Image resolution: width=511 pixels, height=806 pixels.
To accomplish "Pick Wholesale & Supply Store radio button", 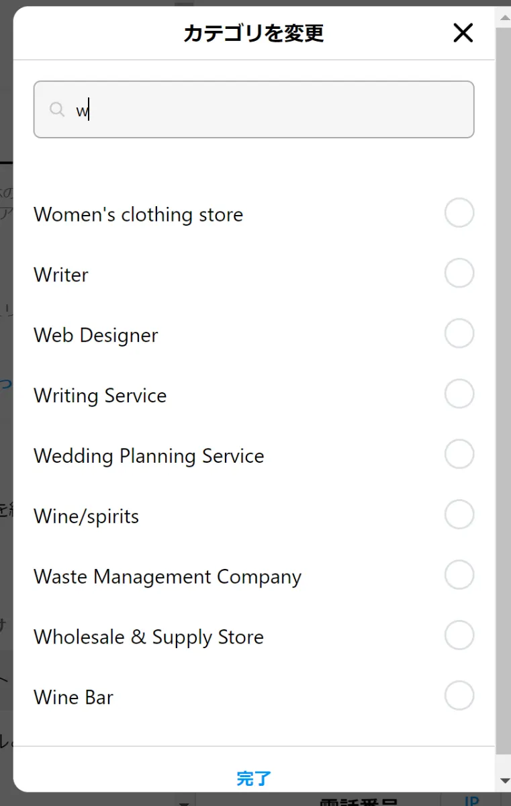I will [459, 636].
